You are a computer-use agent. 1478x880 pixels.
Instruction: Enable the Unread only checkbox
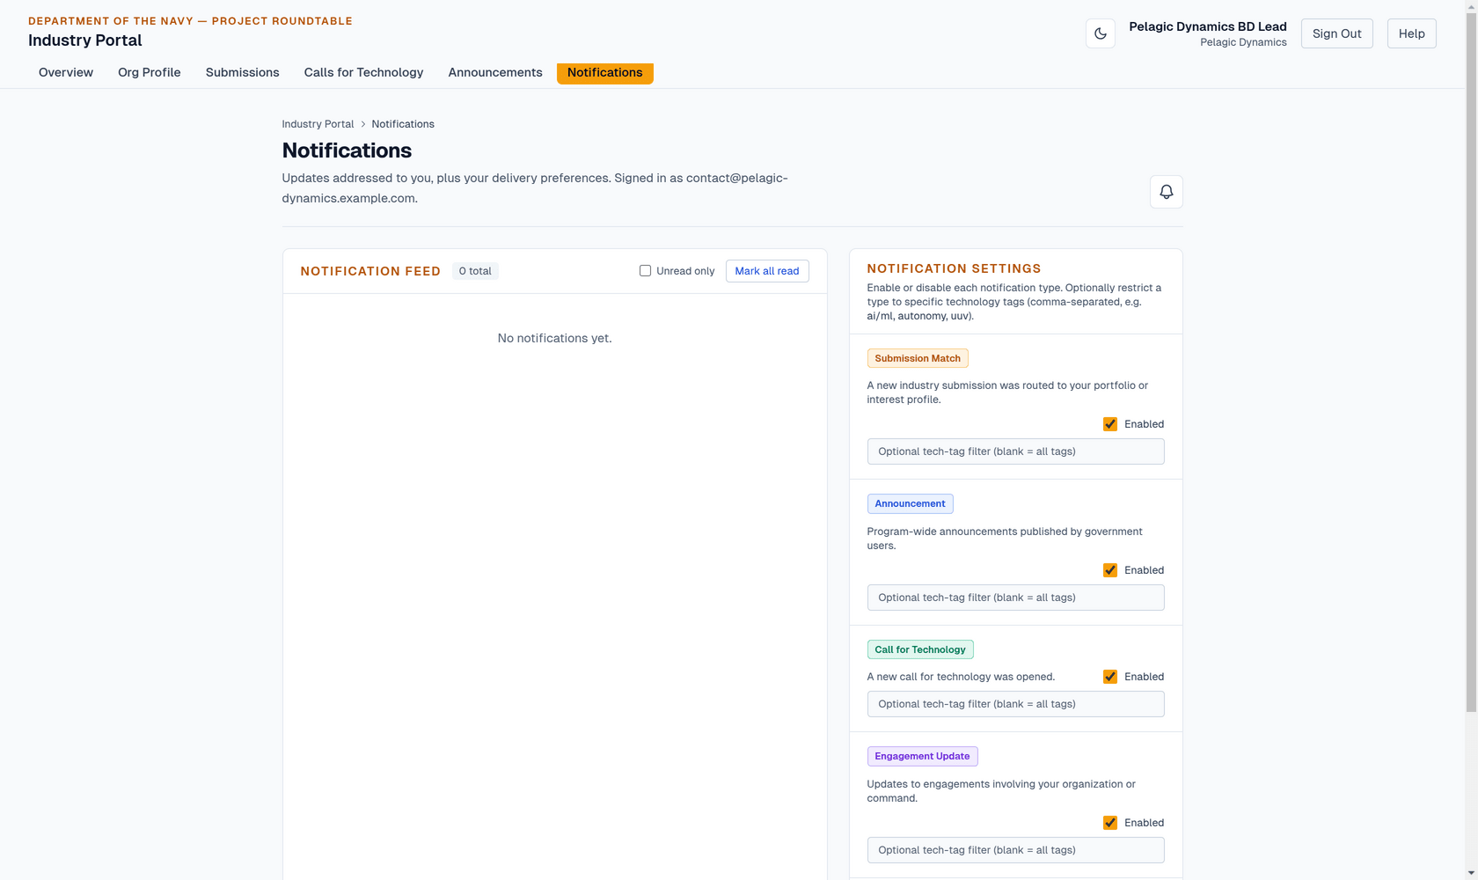[x=645, y=271]
